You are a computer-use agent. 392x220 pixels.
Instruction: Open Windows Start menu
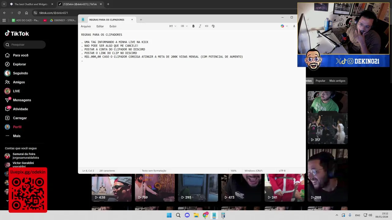coord(169,215)
